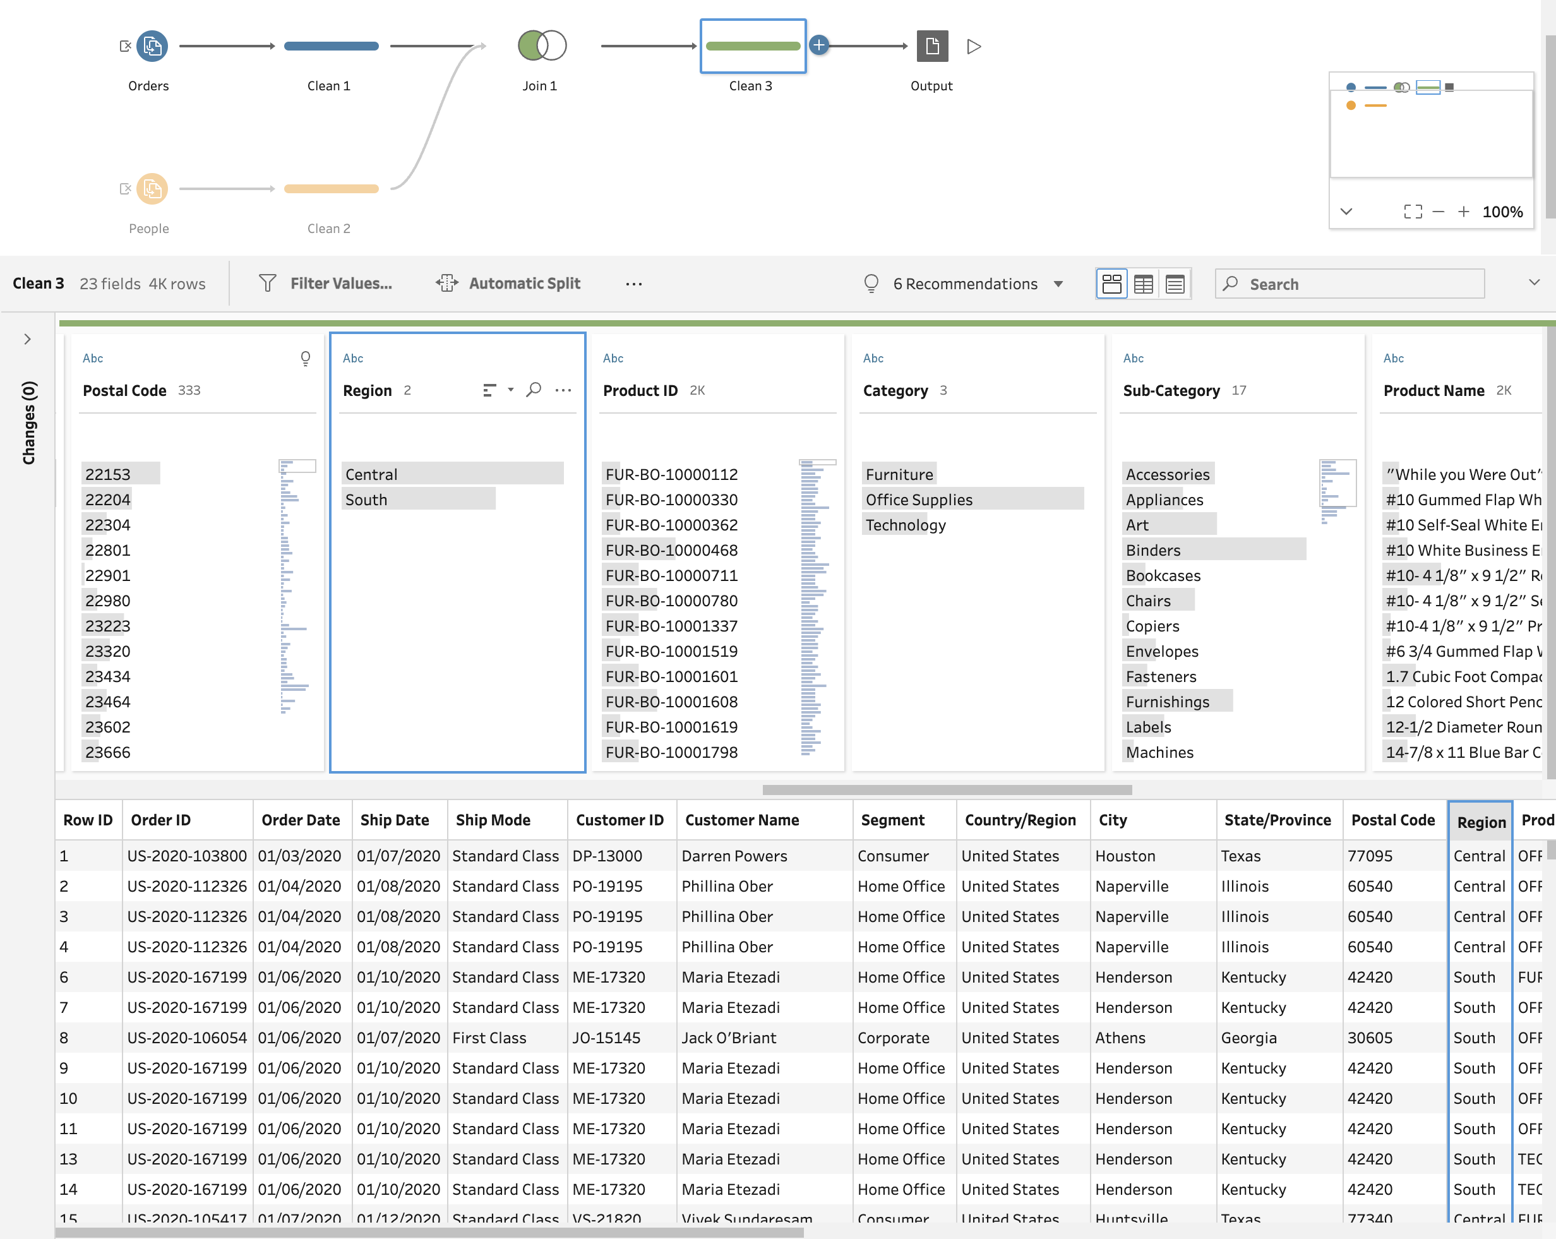This screenshot has width=1556, height=1239.
Task: Click the profile pane horizontal scrollbar
Action: click(x=947, y=789)
